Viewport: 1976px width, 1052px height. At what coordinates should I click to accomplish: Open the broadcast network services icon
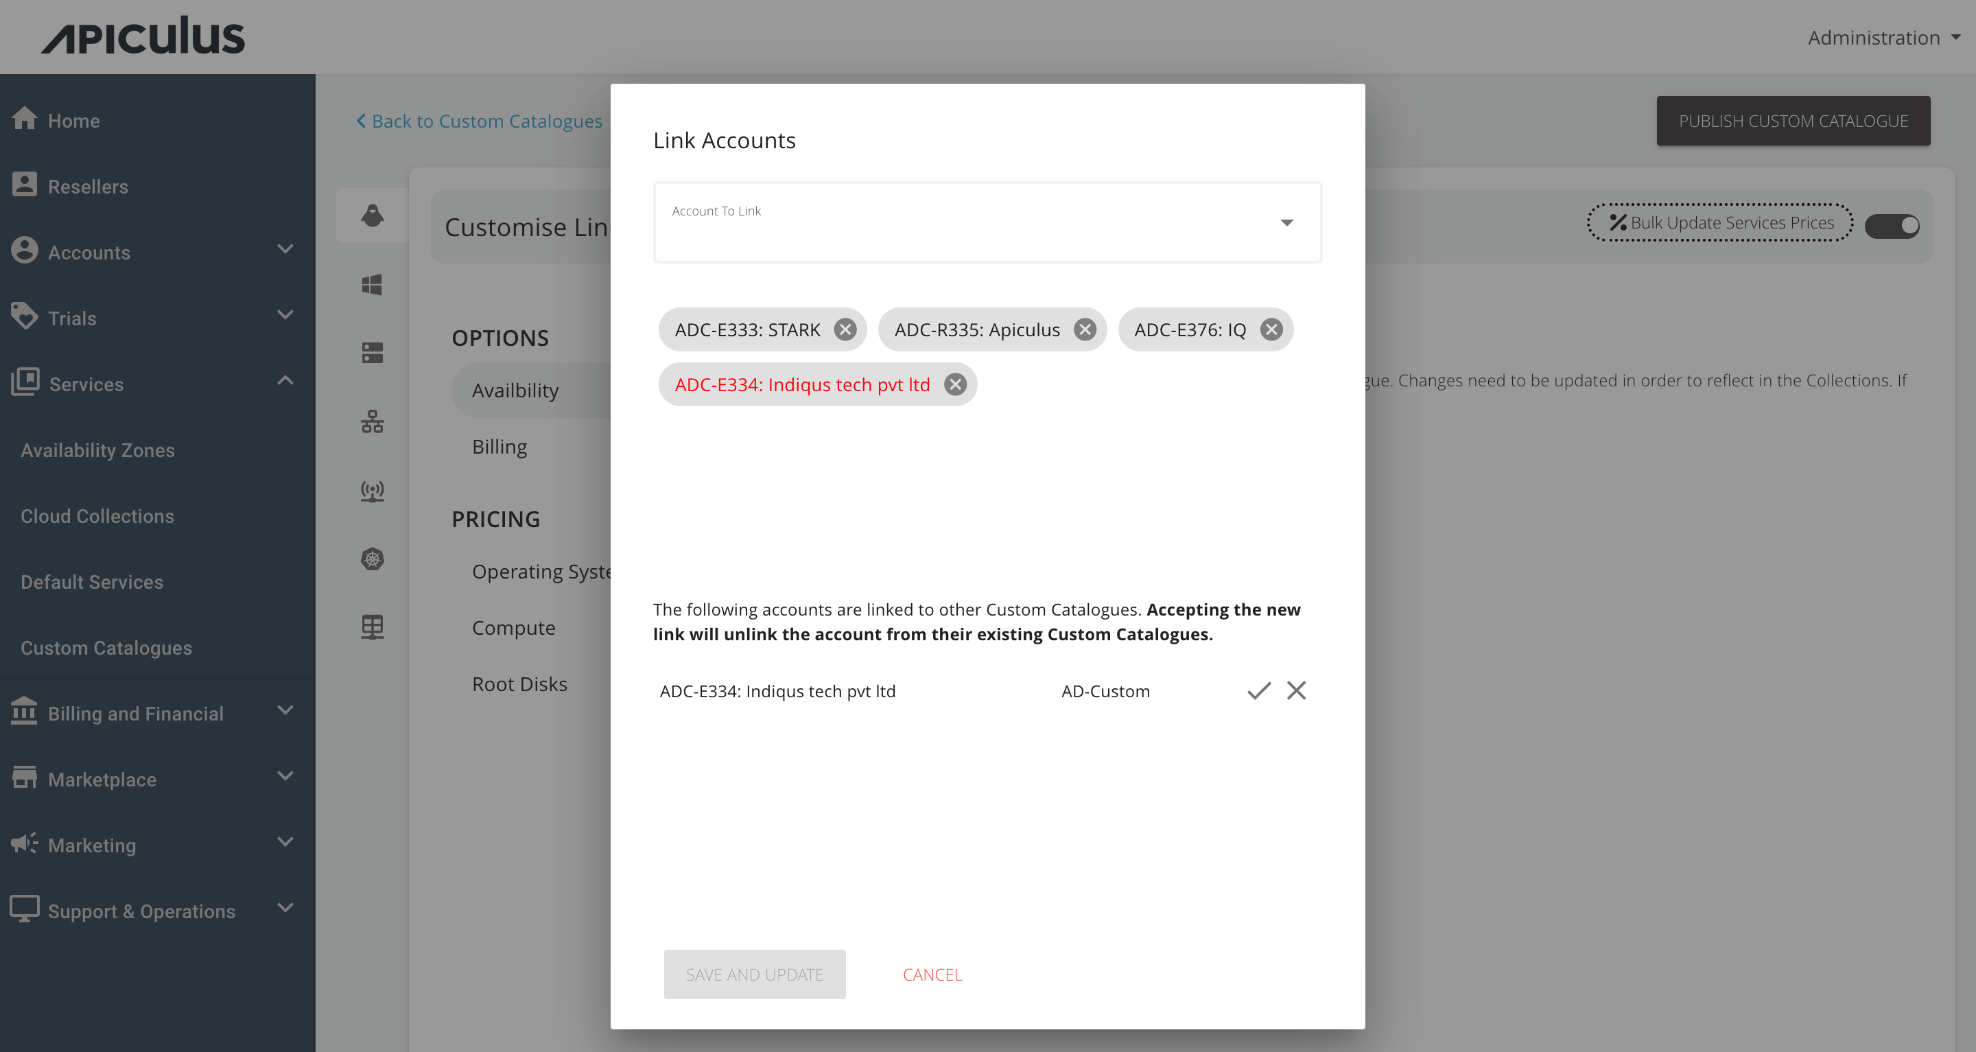(x=372, y=491)
